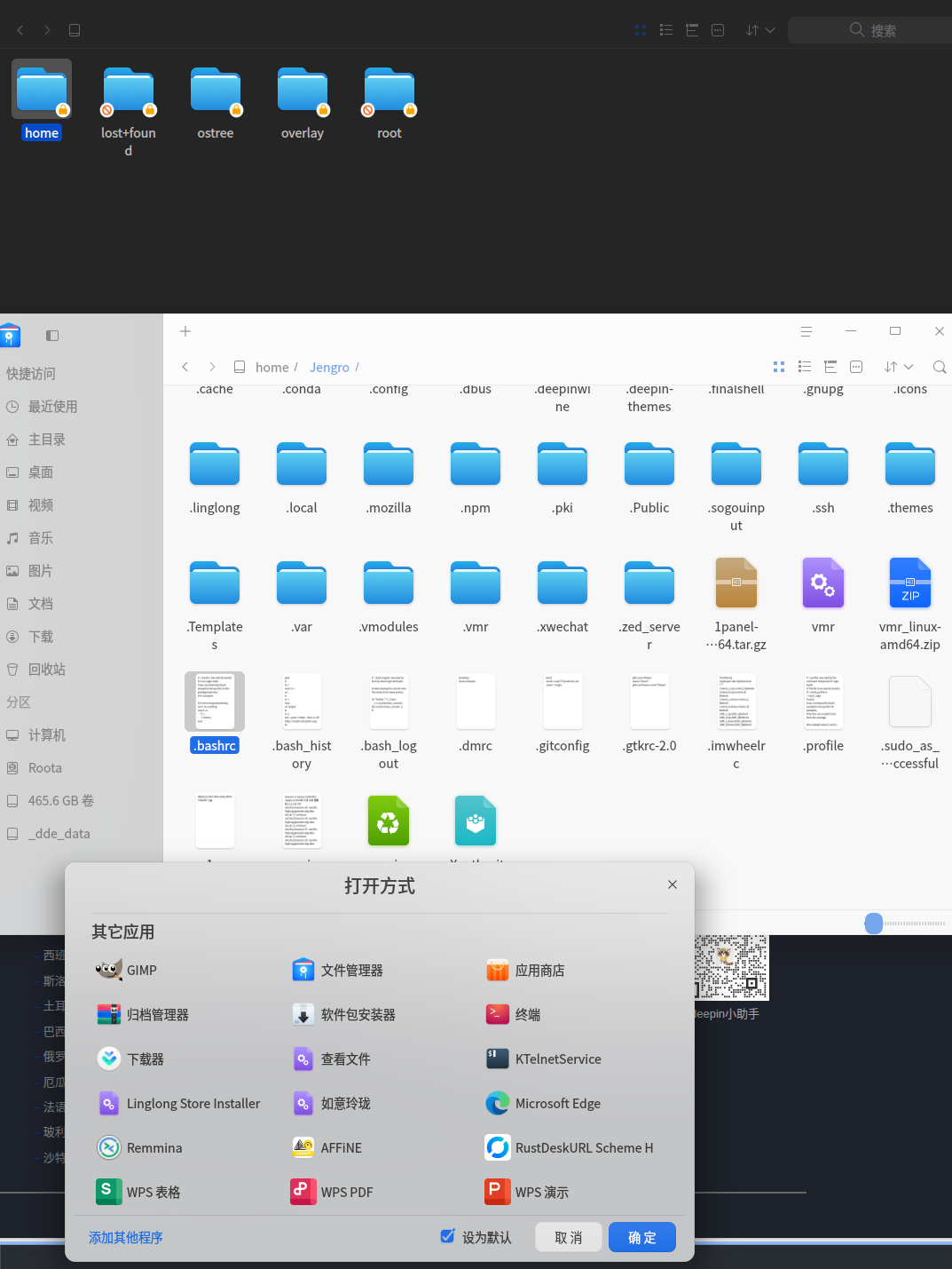The image size is (952, 1269).
Task: Click the 确定 button
Action: [642, 1237]
